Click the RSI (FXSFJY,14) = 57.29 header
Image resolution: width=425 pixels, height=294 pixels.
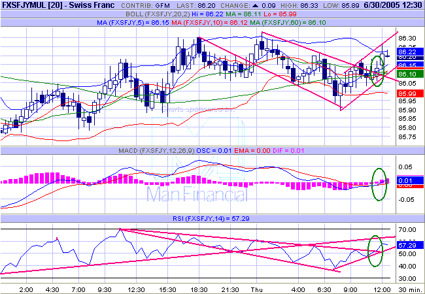click(211, 218)
